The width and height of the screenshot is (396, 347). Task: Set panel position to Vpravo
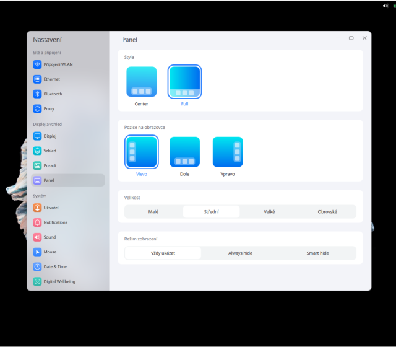pos(228,152)
